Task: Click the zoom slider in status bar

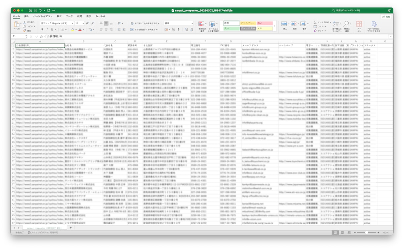Action: click(x=366, y=233)
